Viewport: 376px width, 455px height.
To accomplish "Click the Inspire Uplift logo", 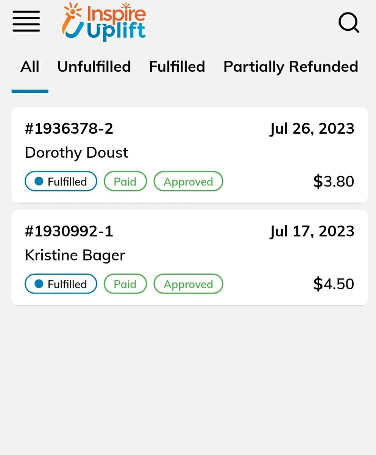I will pos(104,21).
